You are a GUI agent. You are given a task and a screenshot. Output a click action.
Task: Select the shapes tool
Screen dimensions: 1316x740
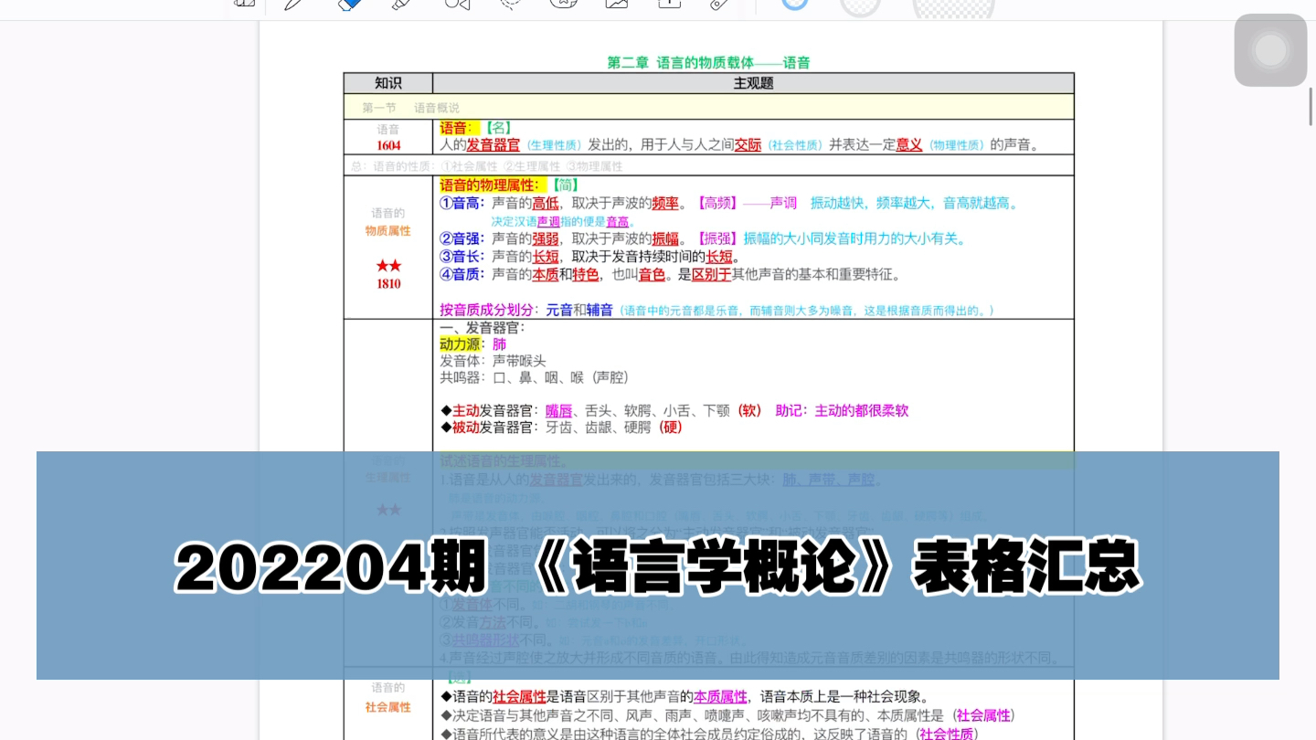pyautogui.click(x=457, y=4)
